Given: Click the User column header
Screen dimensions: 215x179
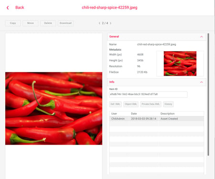Looking at the screenshot, I should coord(114,113).
